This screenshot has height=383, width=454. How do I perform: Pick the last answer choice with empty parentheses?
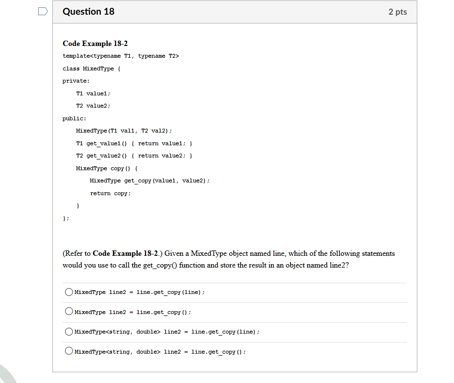click(x=69, y=351)
